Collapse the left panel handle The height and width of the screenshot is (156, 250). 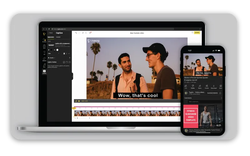click(72, 76)
